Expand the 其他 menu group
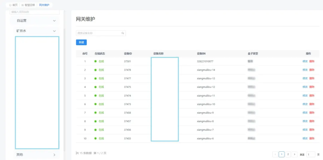323x160 pixels. pyautogui.click(x=54, y=155)
